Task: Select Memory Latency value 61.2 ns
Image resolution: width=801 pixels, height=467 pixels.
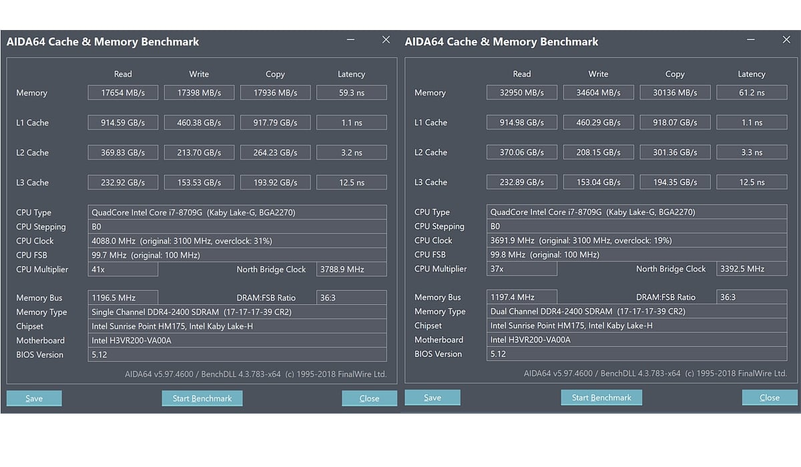Action: point(752,93)
